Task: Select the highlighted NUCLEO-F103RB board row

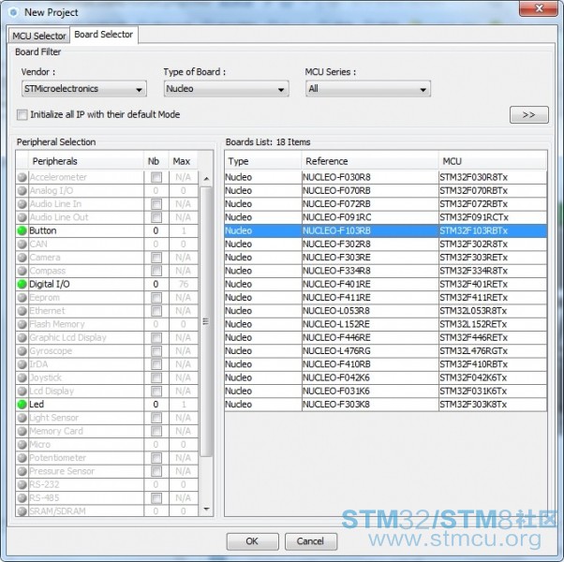Action: [386, 230]
